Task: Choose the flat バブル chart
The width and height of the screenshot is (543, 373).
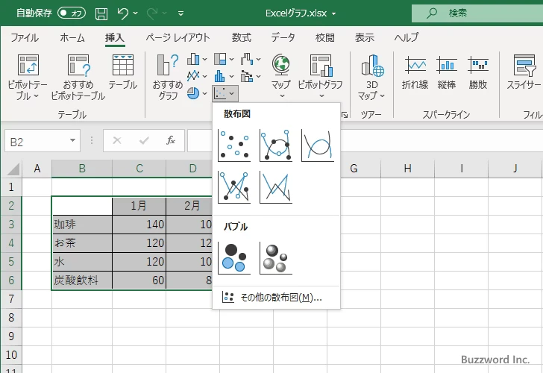Action: [x=234, y=258]
